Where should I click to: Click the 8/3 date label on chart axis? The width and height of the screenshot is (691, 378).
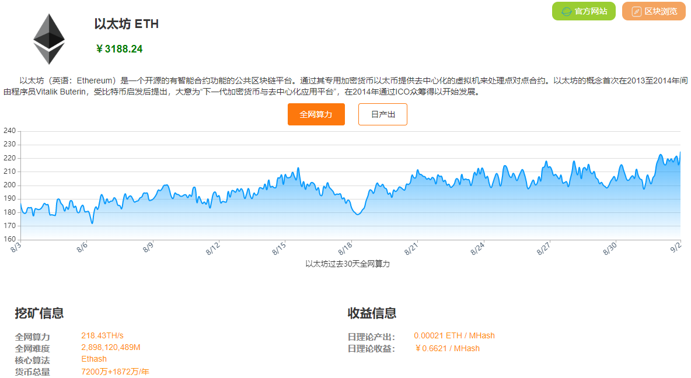pyautogui.click(x=16, y=247)
